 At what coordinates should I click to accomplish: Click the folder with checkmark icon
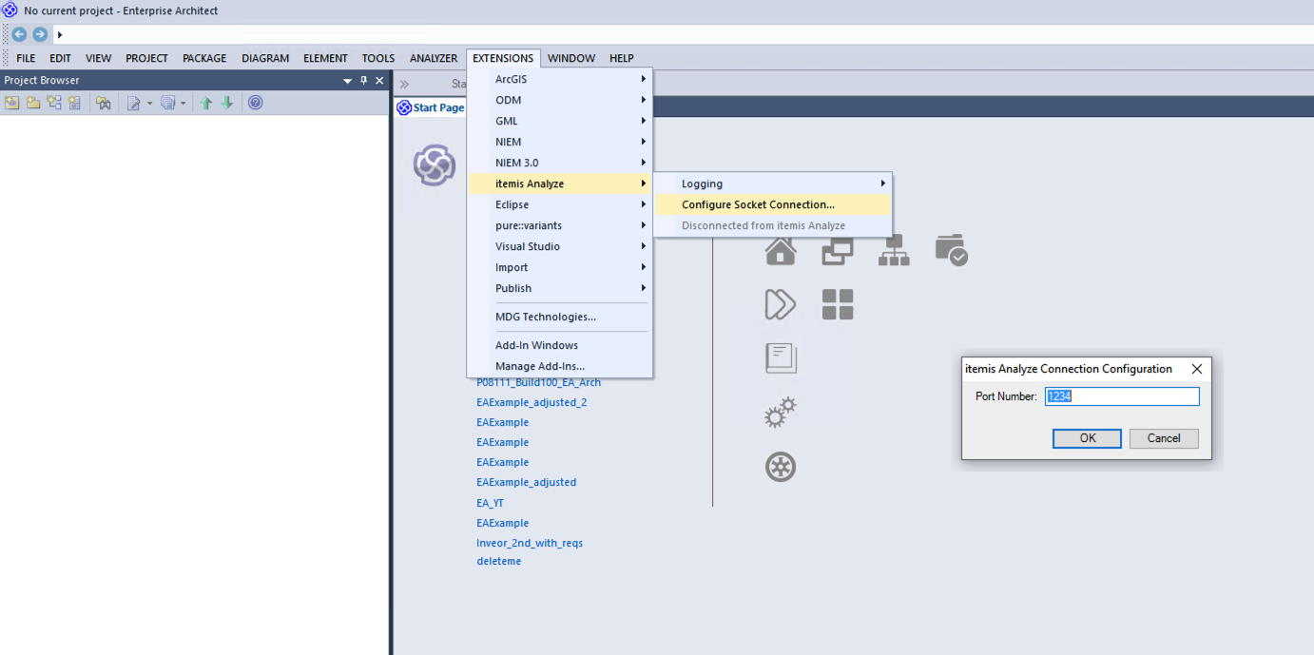pyautogui.click(x=951, y=251)
